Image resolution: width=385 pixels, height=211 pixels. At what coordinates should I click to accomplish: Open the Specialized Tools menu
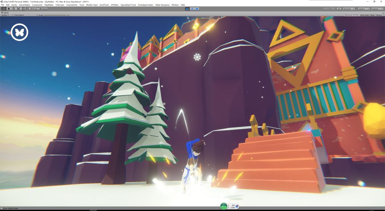(128, 5)
